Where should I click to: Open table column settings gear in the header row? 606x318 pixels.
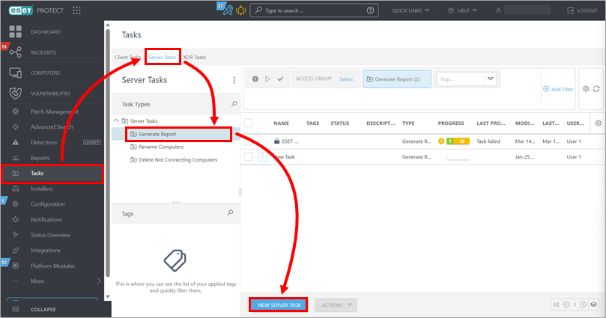(597, 123)
